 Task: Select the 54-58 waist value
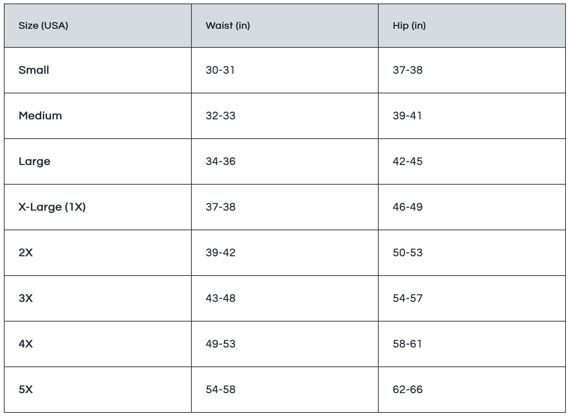tap(221, 390)
